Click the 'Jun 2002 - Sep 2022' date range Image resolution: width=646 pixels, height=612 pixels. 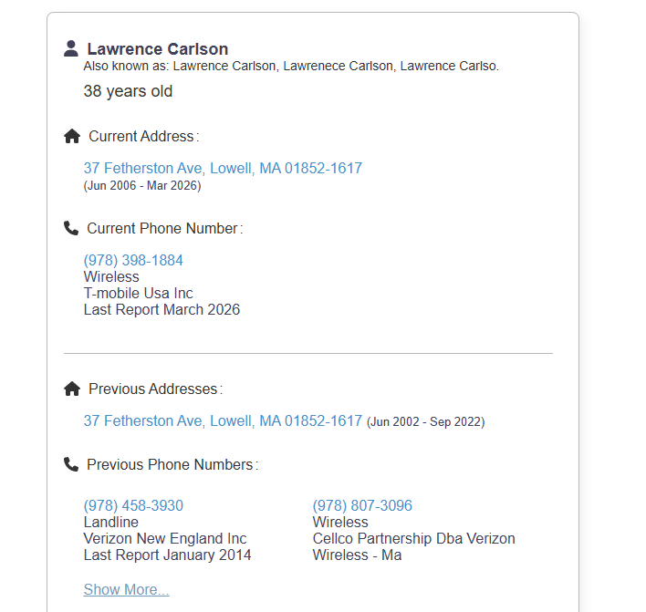[x=425, y=421]
